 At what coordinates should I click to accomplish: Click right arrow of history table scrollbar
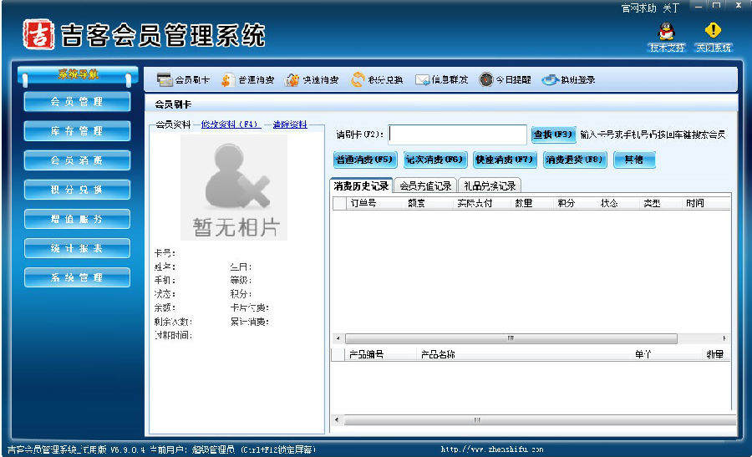(x=724, y=338)
